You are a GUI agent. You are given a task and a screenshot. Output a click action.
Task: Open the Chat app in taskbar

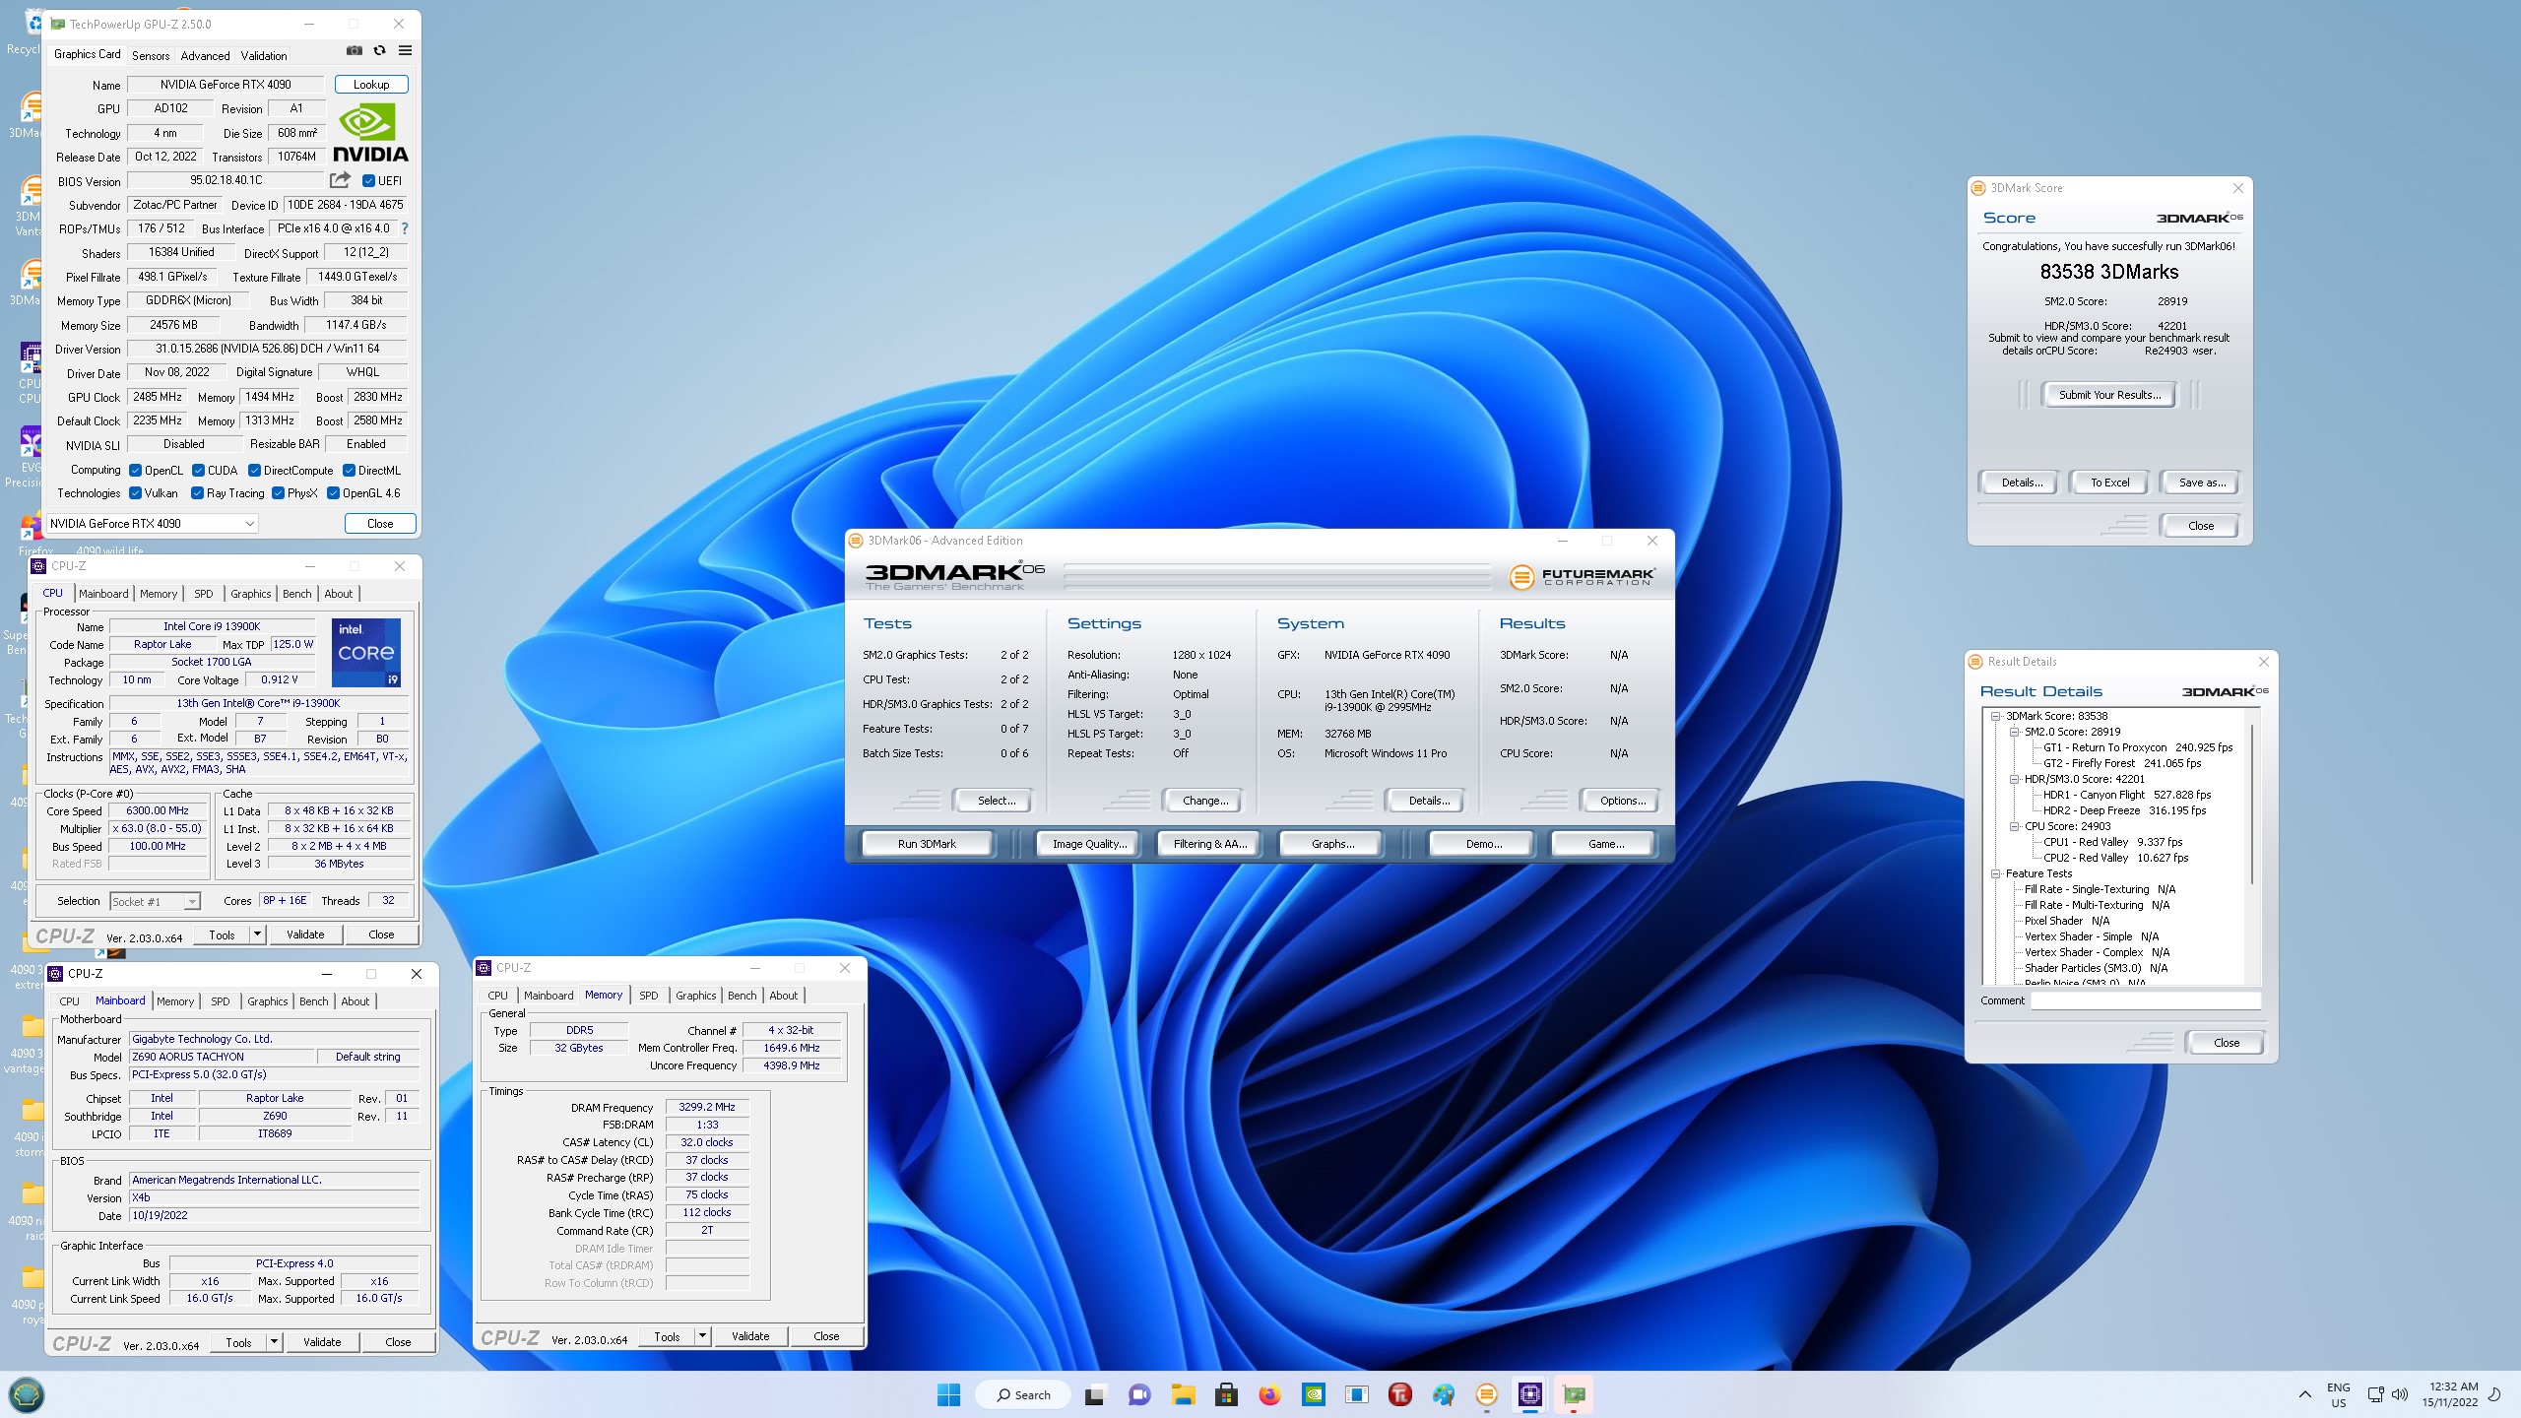pyautogui.click(x=1139, y=1394)
